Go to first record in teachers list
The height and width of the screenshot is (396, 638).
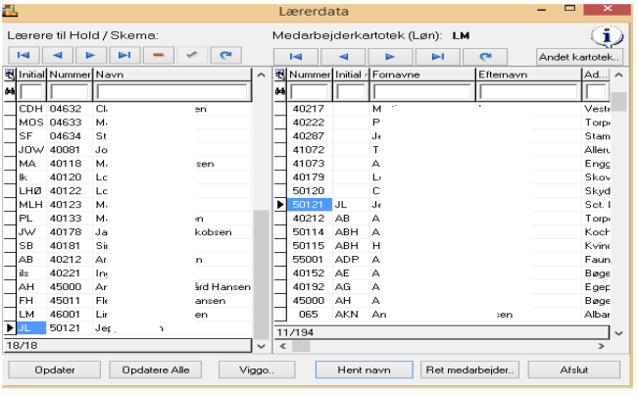tap(24, 55)
